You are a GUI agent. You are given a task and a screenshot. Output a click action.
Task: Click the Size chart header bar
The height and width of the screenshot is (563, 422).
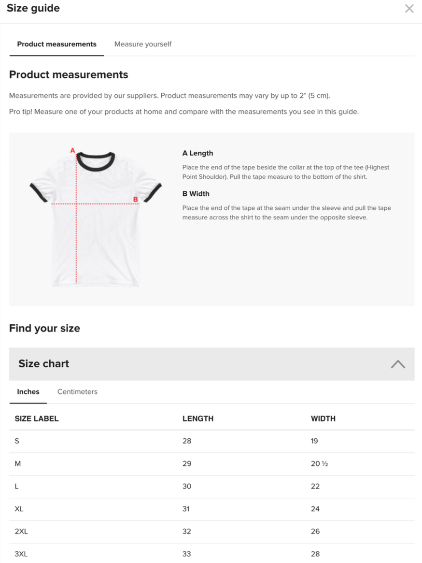(x=211, y=364)
